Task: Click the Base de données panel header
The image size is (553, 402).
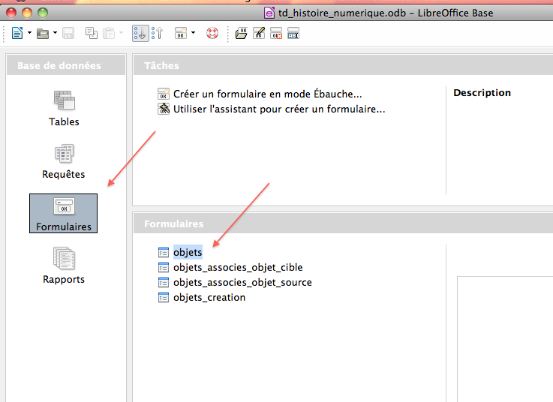Action: pyautogui.click(x=66, y=65)
